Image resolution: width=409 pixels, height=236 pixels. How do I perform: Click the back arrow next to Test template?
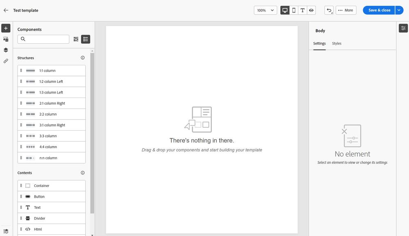pyautogui.click(x=6, y=10)
